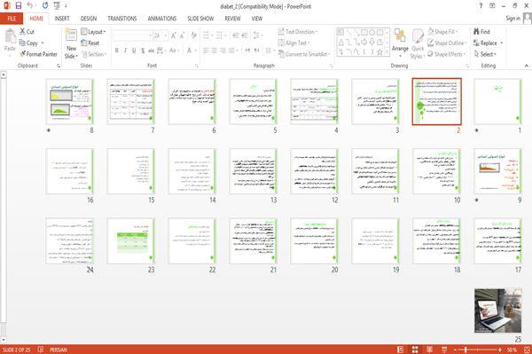Screen dimensions: 532x354
Task: Switch to the INSERT tab
Action: tap(62, 19)
